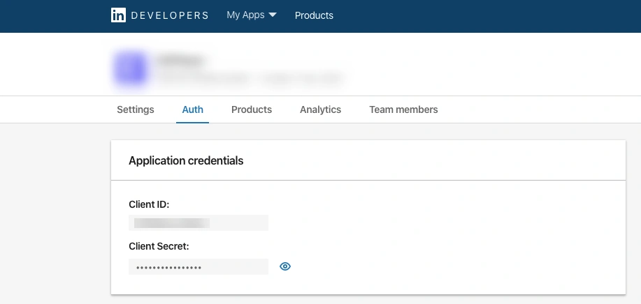
Task: Click the caret arrow beside My Apps
Action: [x=273, y=15]
